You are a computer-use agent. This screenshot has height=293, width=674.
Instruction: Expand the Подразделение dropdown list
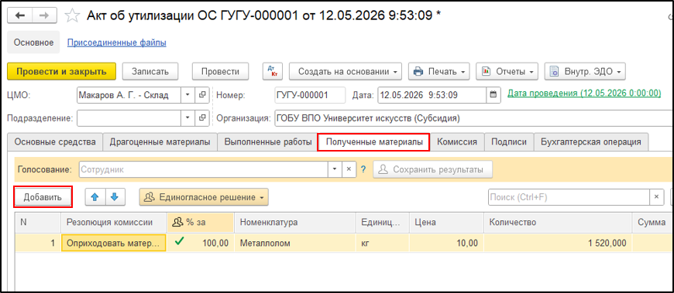187,118
